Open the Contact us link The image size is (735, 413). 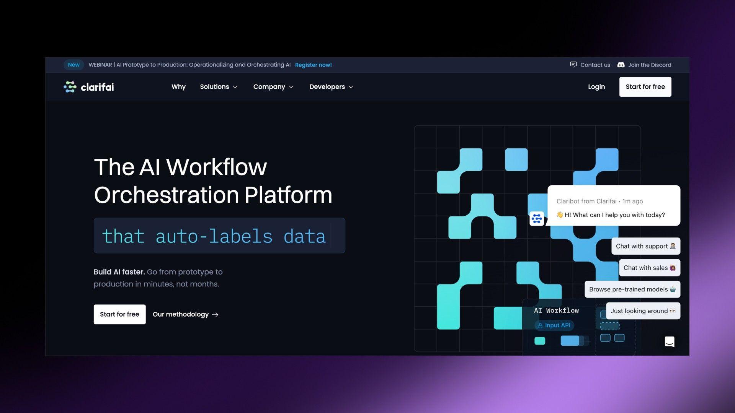coord(590,65)
